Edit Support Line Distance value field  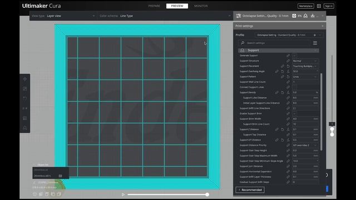coord(305,98)
